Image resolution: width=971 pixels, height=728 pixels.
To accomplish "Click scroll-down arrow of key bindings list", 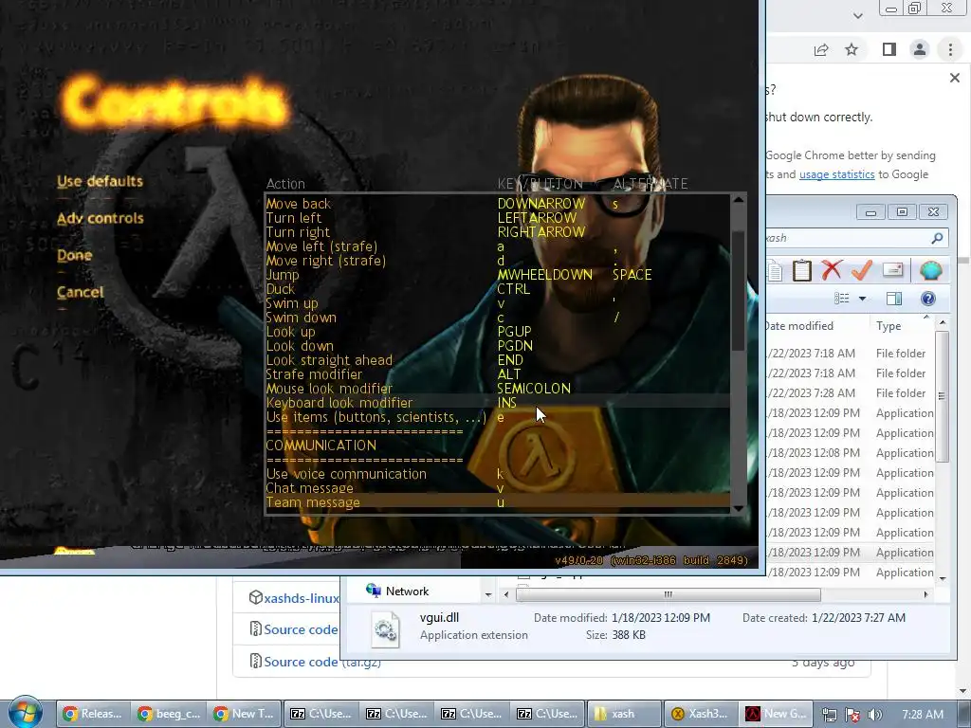I will 738,508.
